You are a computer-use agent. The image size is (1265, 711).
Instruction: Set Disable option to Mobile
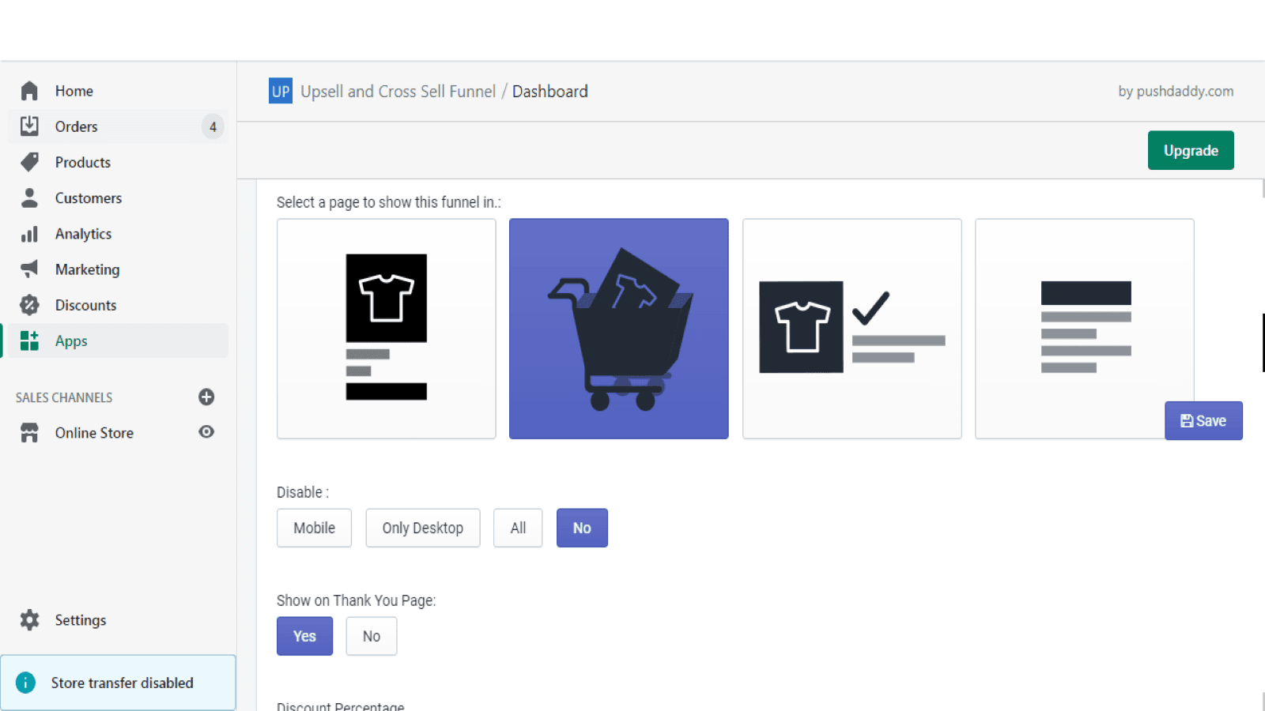pyautogui.click(x=314, y=528)
